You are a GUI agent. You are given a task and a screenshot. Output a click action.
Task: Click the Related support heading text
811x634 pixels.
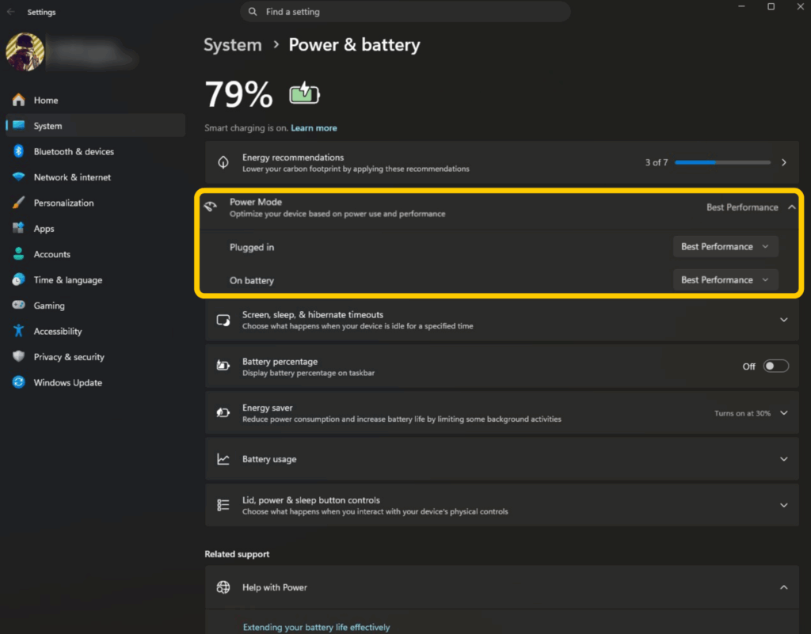[237, 554]
